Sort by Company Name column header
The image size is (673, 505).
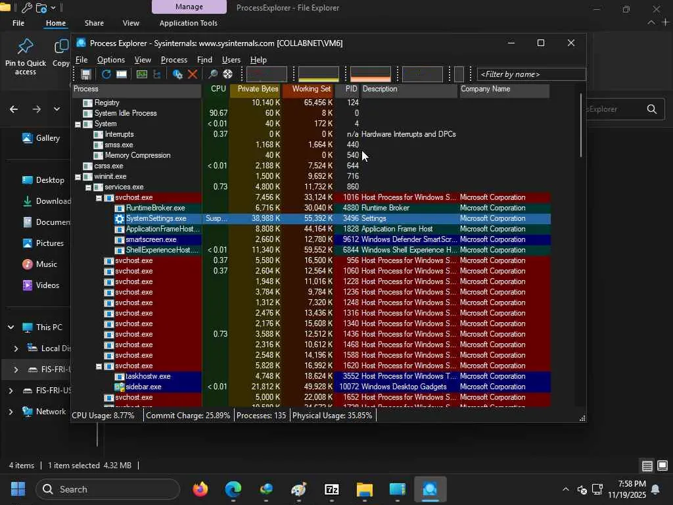[x=504, y=89]
